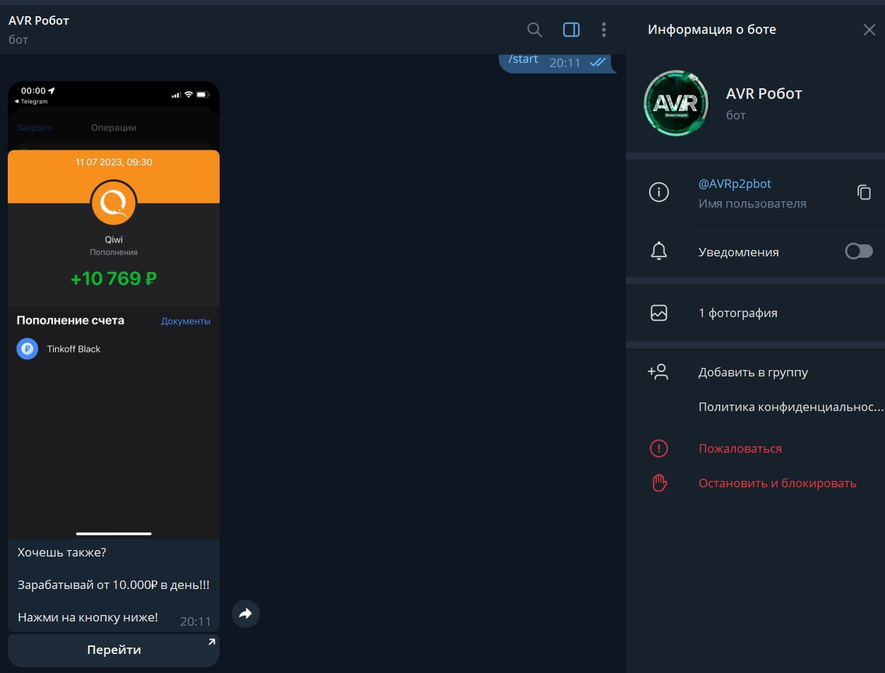Screen dimensions: 885x673
Task: Click the AVR Робот chat title
Action: coord(39,20)
